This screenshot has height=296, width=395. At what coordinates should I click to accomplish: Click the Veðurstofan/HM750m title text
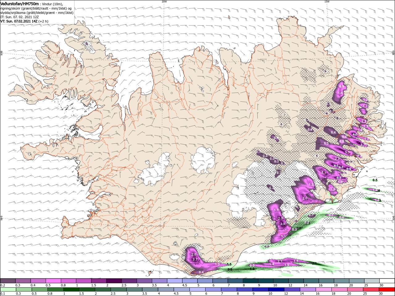(20, 3)
